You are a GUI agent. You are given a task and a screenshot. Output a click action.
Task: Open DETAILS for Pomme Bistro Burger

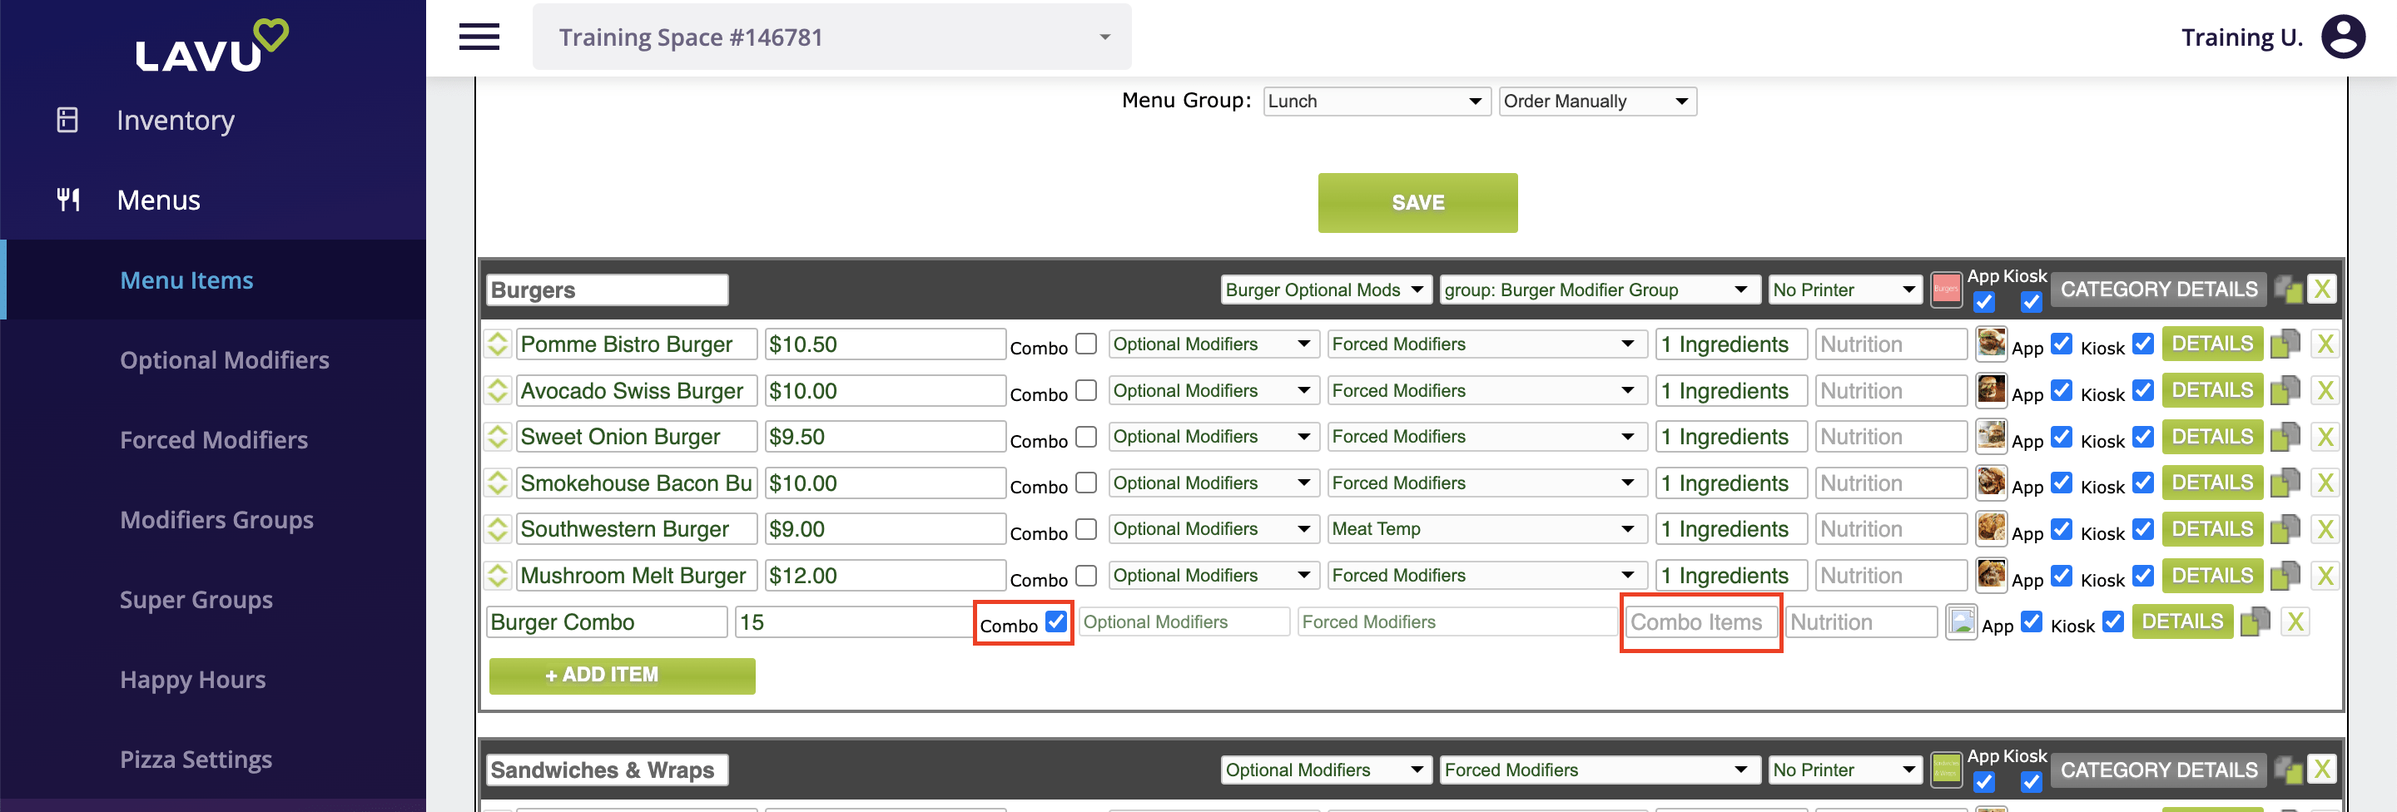tap(2212, 344)
